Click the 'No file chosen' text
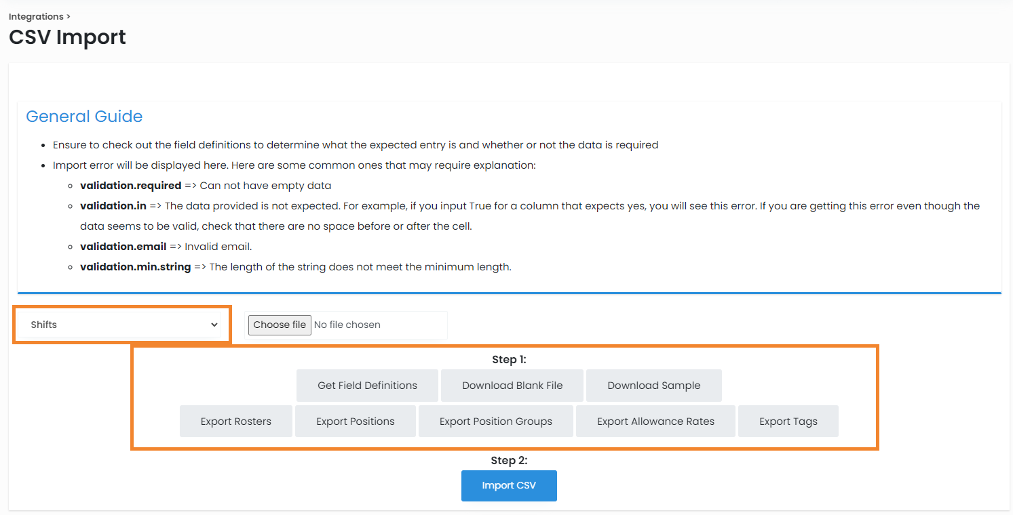 pyautogui.click(x=347, y=325)
